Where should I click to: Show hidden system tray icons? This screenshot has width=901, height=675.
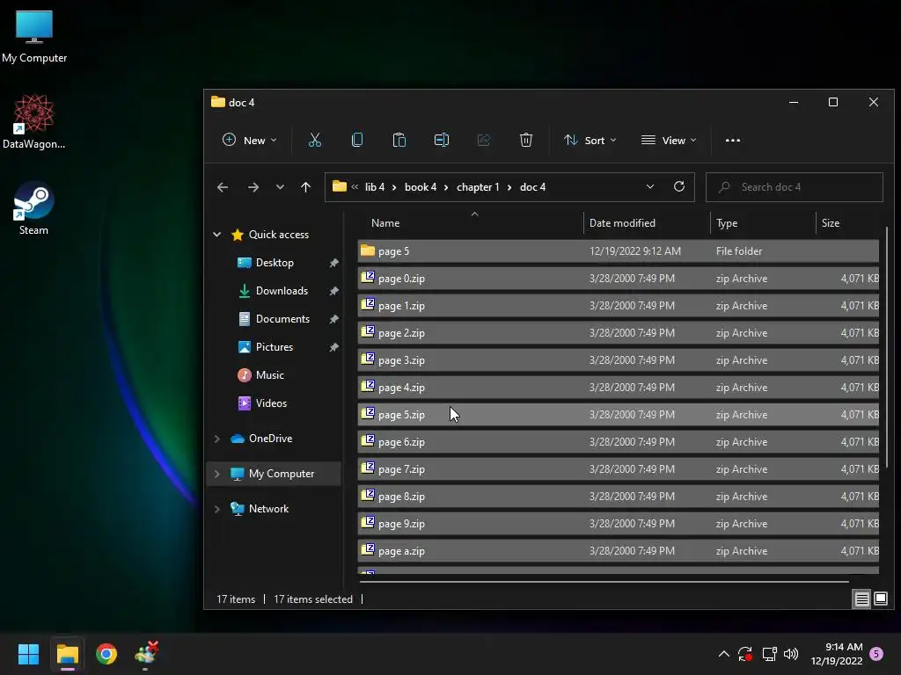coord(724,654)
